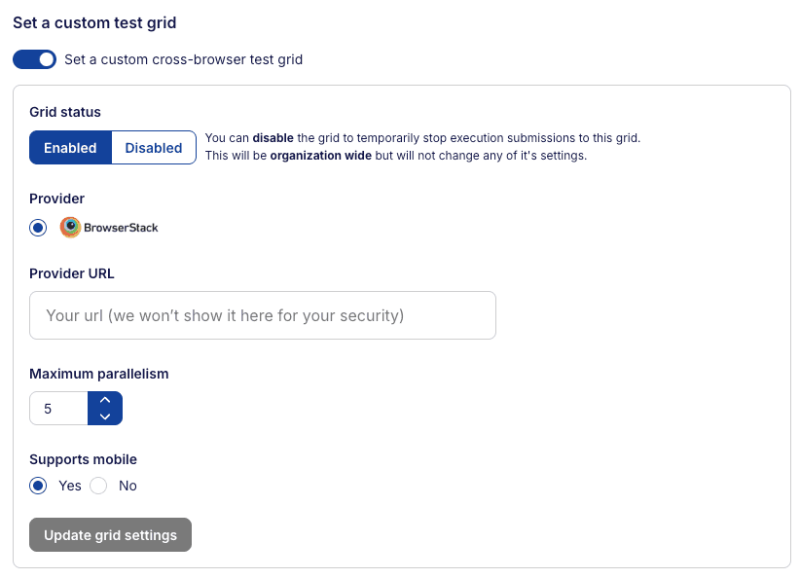The height and width of the screenshot is (579, 800).
Task: Increase maximum parallelism with the up arrow
Action: click(105, 400)
